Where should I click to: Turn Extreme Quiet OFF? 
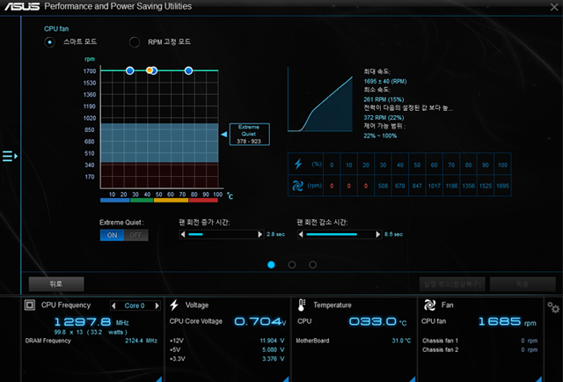[135, 235]
